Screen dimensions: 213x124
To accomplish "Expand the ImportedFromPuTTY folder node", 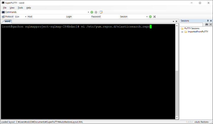I will click(182, 32).
